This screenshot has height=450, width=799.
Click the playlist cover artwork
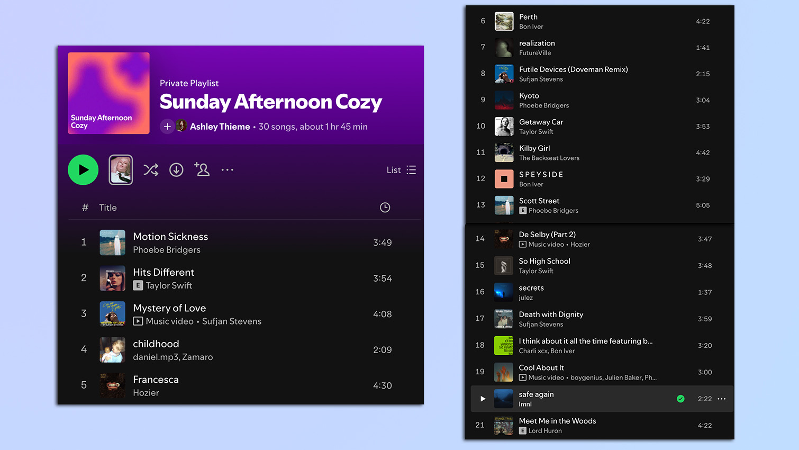[108, 93]
